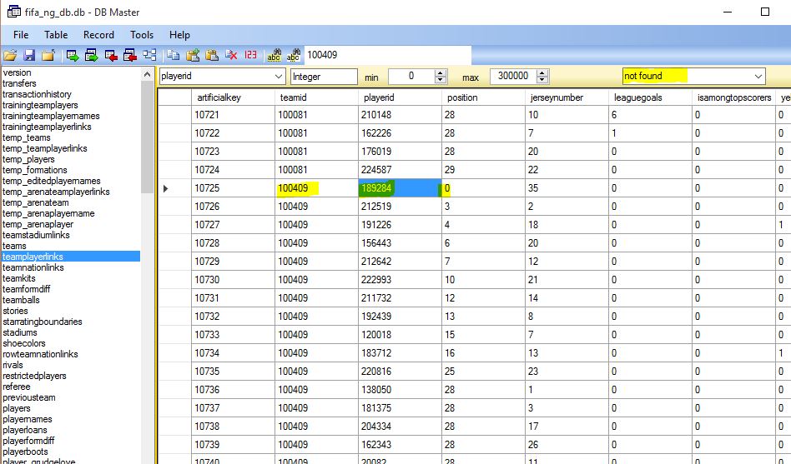This screenshot has height=464, width=791.
Task: Click the red 123 numbering icon
Action: click(x=250, y=56)
